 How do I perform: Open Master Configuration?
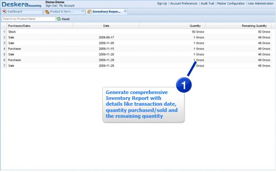[x=231, y=3]
